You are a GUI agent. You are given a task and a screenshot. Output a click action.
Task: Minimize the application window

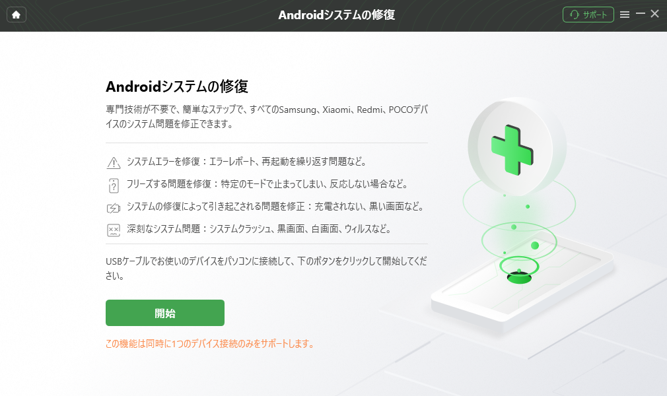coord(640,14)
